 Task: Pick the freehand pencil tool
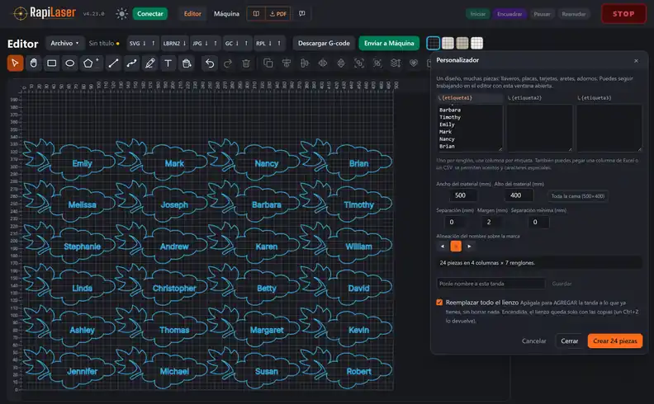[x=150, y=63]
